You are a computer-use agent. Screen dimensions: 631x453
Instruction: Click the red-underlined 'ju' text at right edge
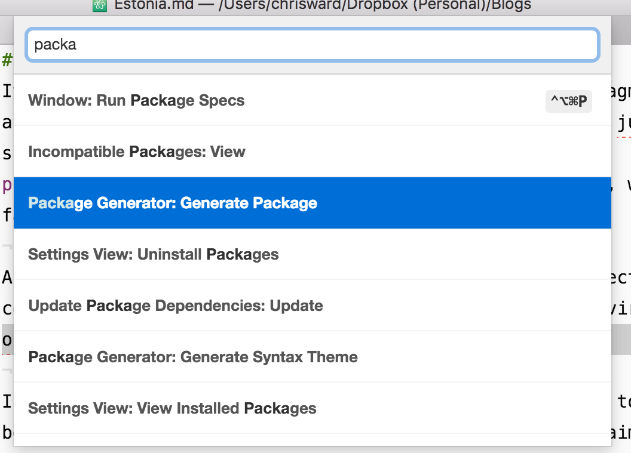tap(623, 124)
